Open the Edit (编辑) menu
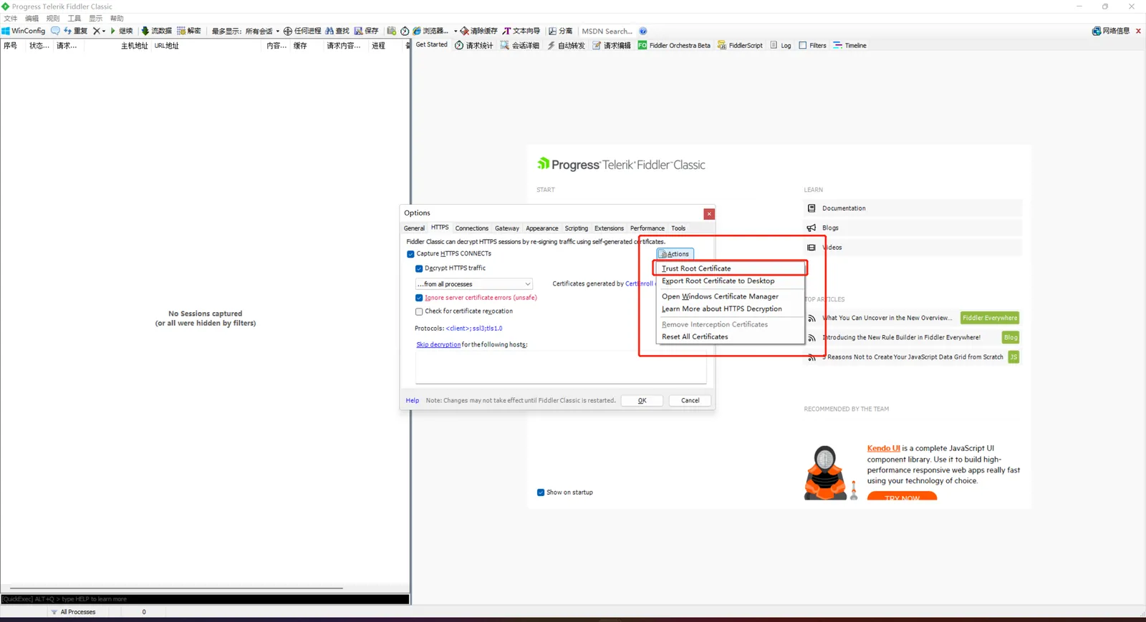Viewport: 1146px width, 622px height. [32, 19]
